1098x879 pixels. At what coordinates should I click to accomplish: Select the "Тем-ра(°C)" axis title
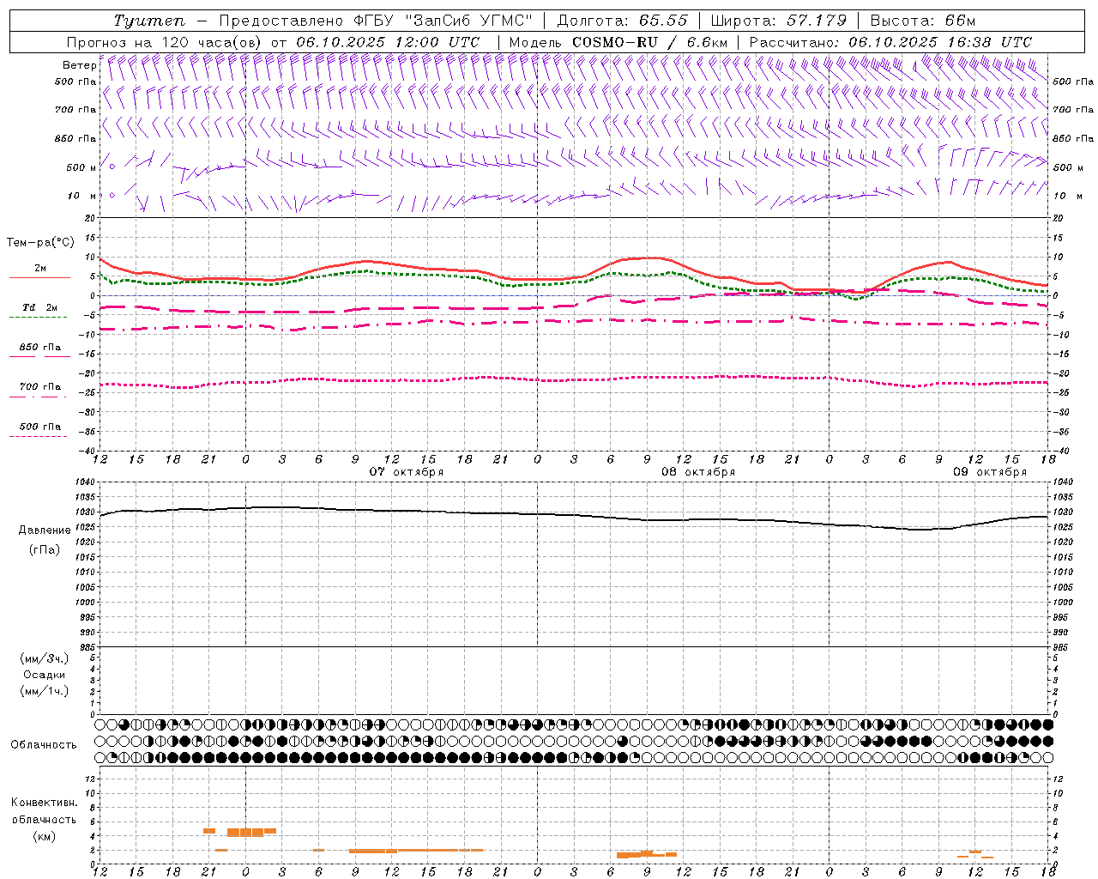pos(40,243)
